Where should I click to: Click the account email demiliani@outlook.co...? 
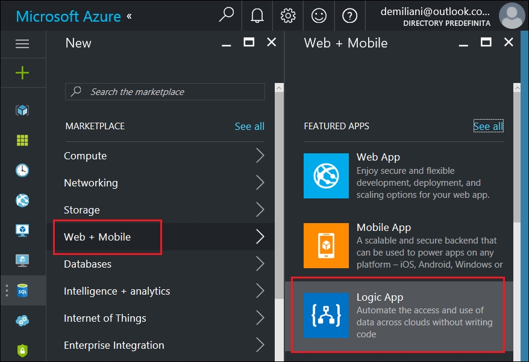click(435, 12)
